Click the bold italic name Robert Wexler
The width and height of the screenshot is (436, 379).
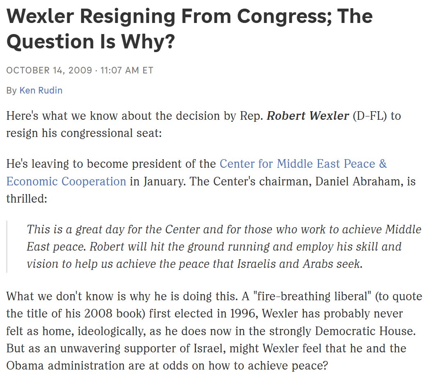(x=308, y=116)
